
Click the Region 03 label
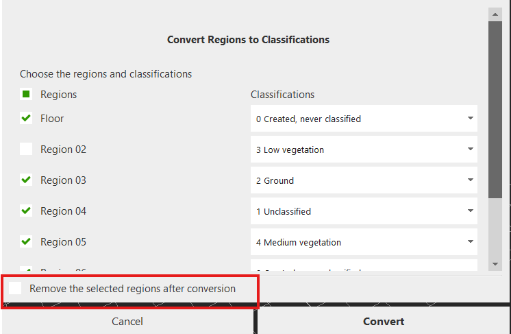point(63,180)
